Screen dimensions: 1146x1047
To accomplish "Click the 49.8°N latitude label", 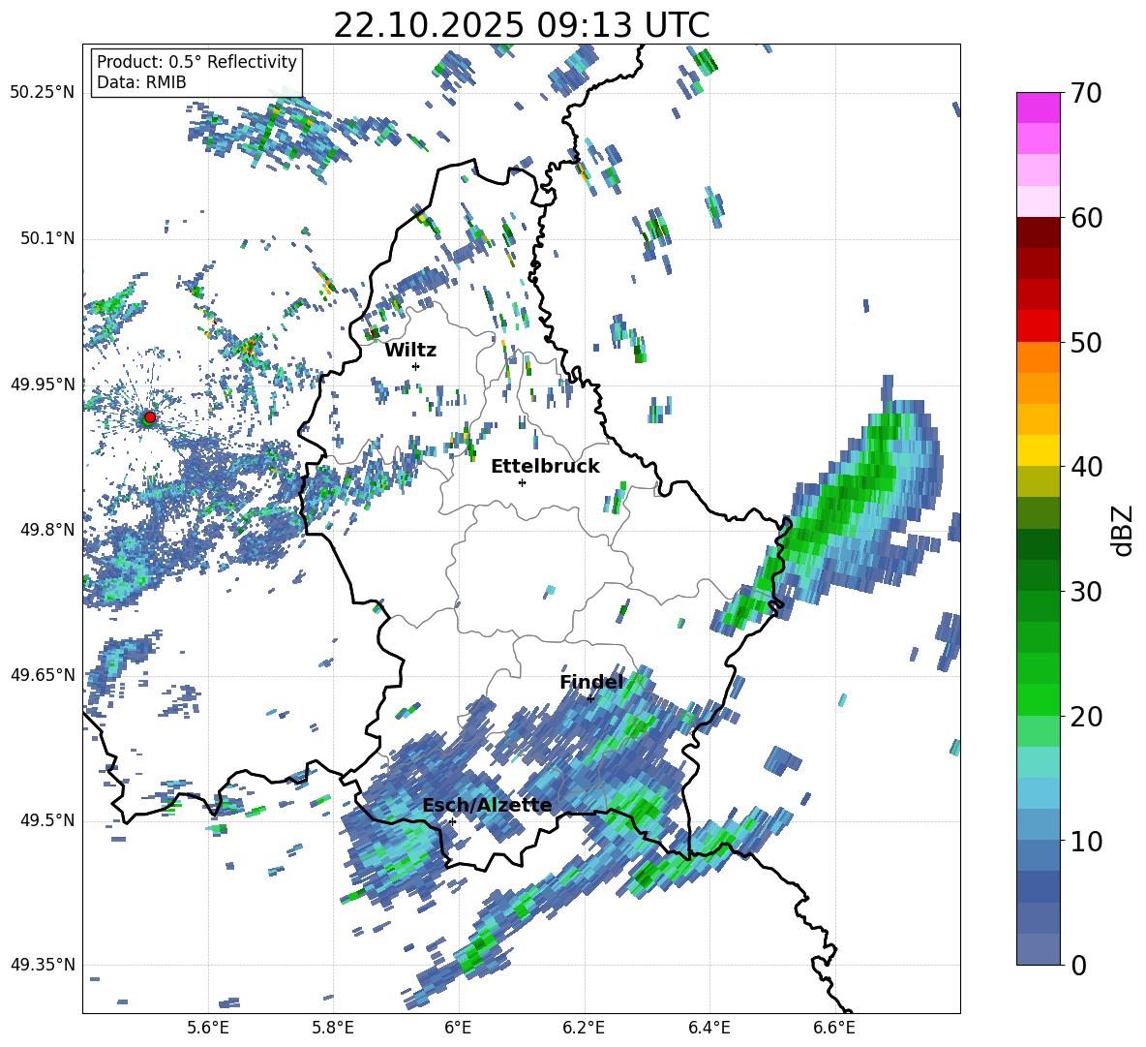I will pyautogui.click(x=46, y=530).
